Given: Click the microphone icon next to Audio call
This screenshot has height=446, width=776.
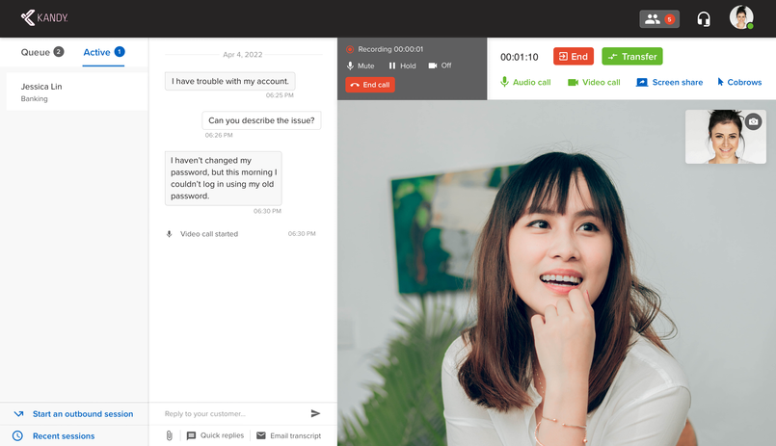Looking at the screenshot, I should click(x=504, y=82).
